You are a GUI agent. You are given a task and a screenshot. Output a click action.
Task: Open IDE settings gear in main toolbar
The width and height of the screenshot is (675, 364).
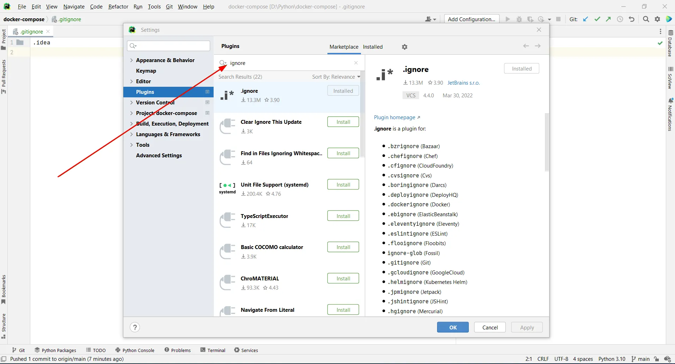(657, 19)
